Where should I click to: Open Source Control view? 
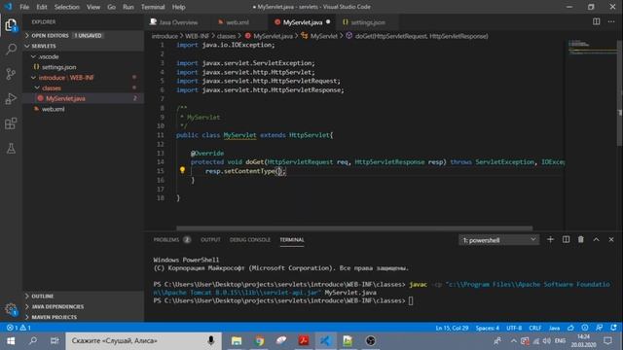tap(11, 74)
